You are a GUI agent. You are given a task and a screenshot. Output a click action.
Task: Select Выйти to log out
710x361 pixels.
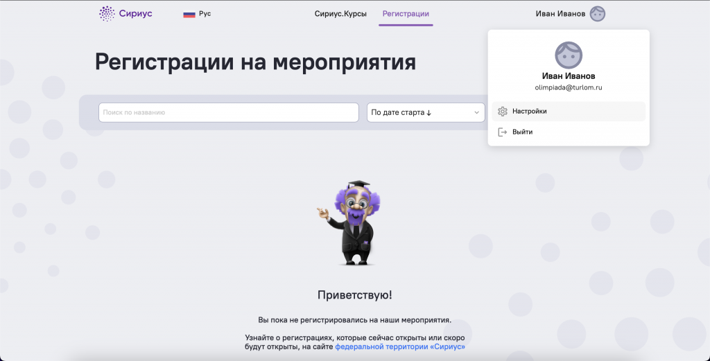[x=569, y=132]
